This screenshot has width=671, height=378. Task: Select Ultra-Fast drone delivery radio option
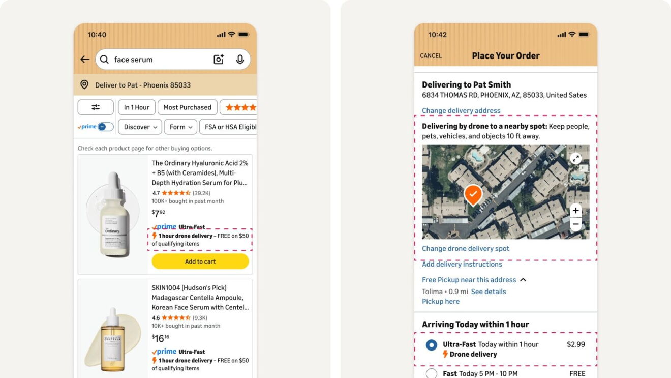[432, 345]
